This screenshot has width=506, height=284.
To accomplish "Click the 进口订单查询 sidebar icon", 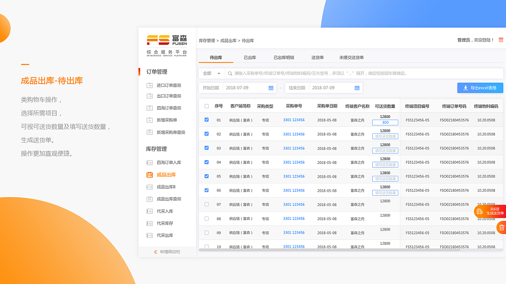I will point(150,86).
